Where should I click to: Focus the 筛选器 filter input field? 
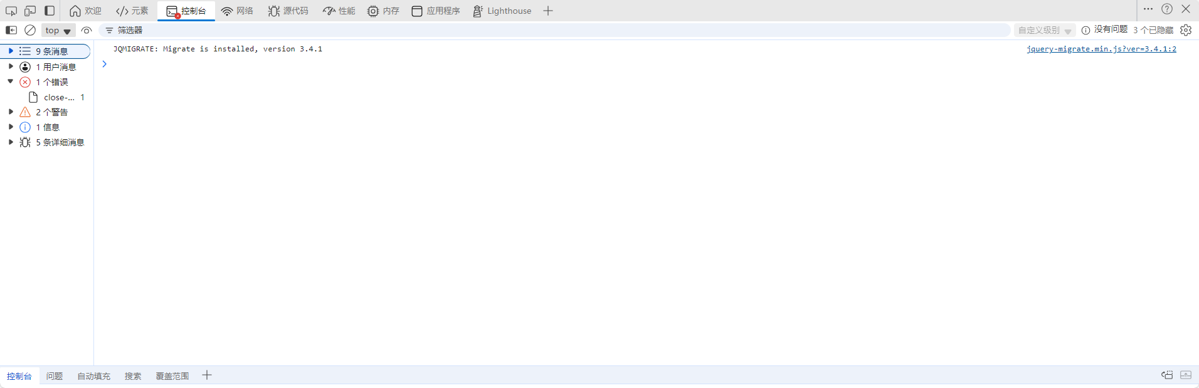click(554, 30)
